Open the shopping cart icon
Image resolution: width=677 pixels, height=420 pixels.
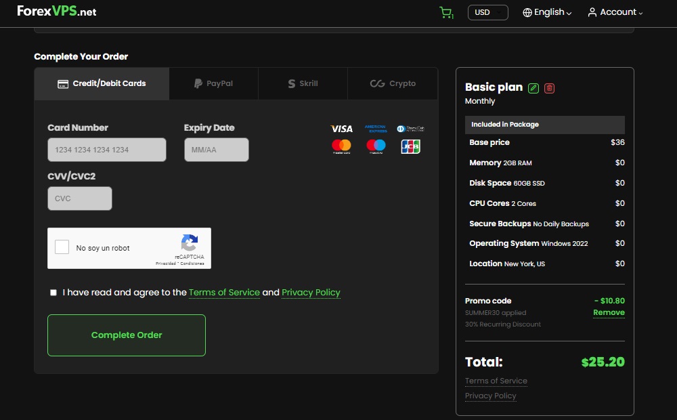point(445,12)
